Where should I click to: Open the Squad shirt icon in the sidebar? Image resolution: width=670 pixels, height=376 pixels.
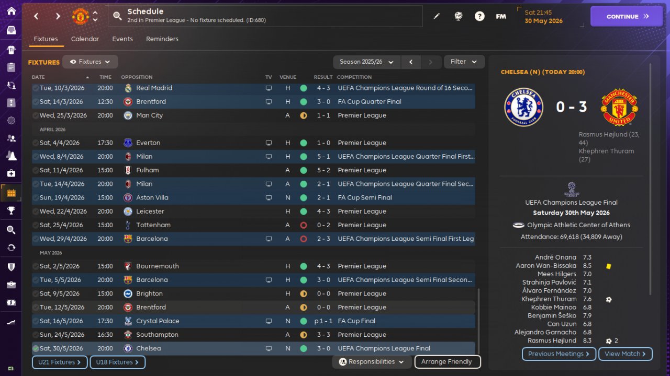click(11, 50)
